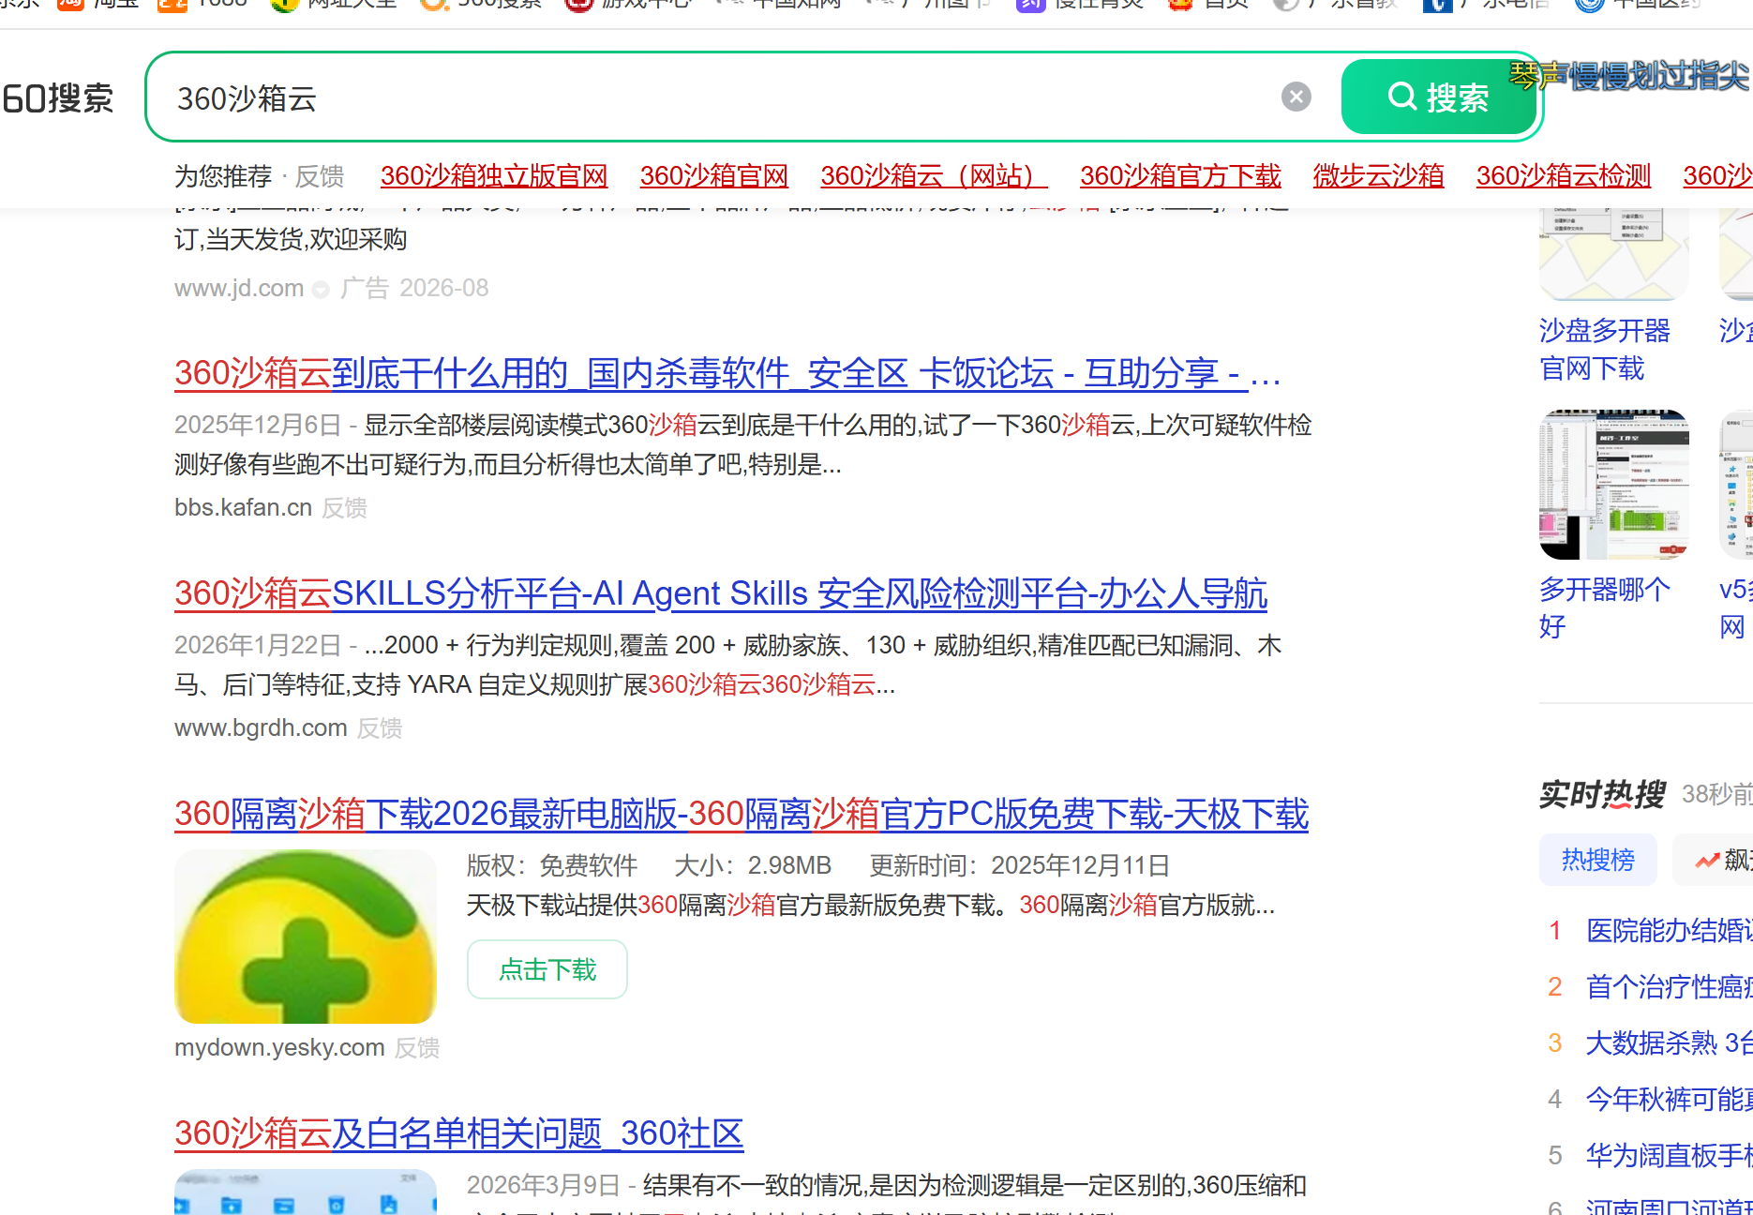
Task: Visit mydown.yesky.com source link
Action: point(279,1047)
